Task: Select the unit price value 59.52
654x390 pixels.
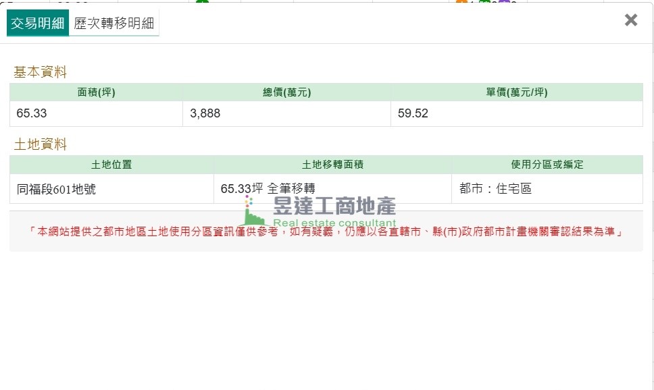Action: [413, 113]
